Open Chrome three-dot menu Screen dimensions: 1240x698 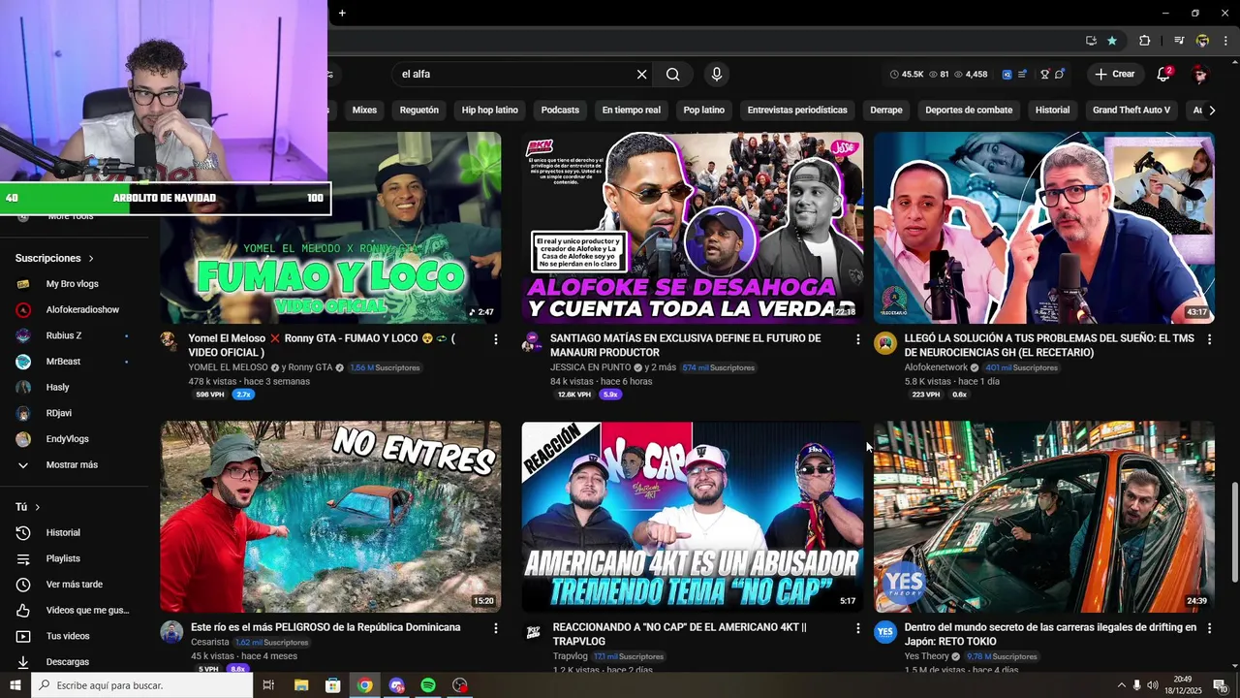coord(1225,41)
